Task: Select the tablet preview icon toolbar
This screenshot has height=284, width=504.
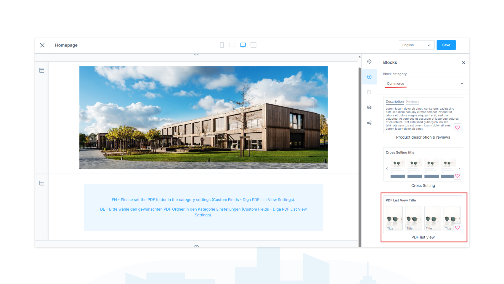Action: coord(233,45)
